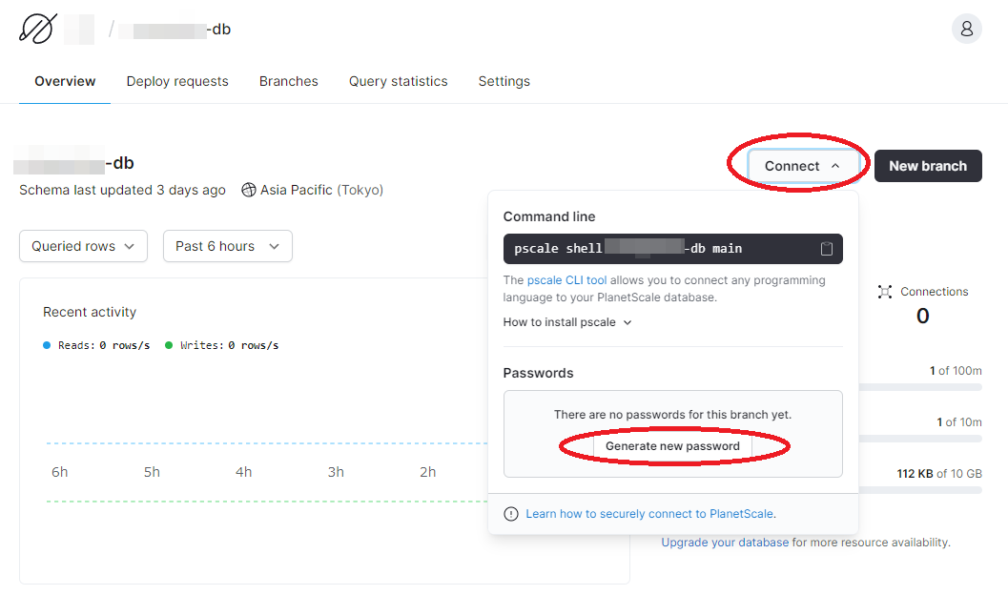Click the PlanetScale logo icon

[37, 29]
